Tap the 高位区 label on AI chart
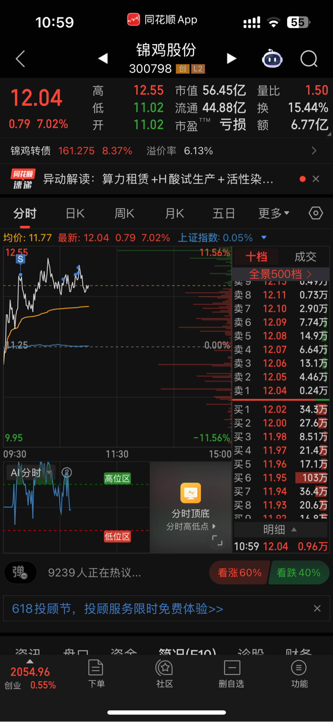The image size is (333, 722). point(117,478)
